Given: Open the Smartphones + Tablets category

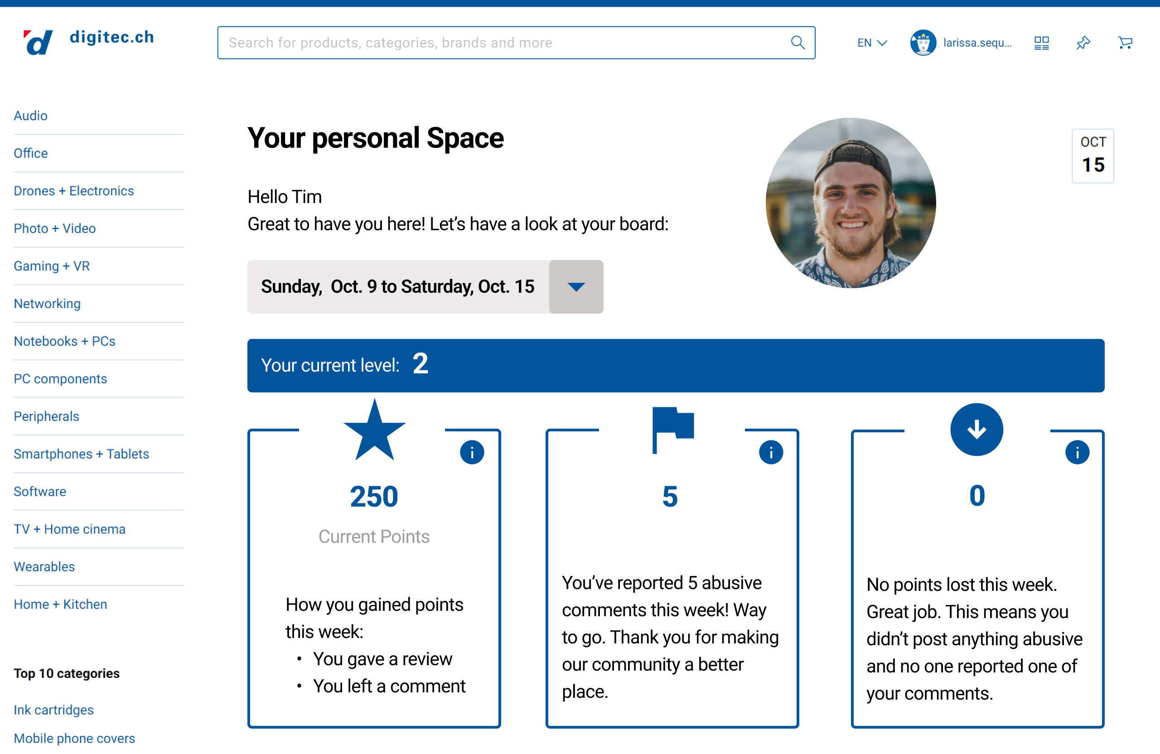Looking at the screenshot, I should [82, 454].
